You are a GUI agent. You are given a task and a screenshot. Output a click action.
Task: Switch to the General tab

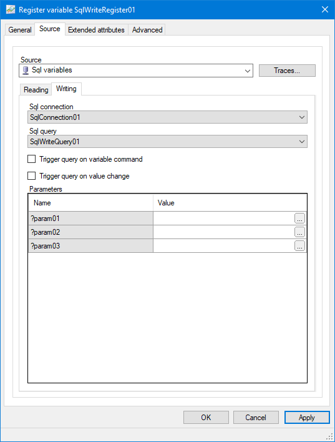pyautogui.click(x=20, y=30)
